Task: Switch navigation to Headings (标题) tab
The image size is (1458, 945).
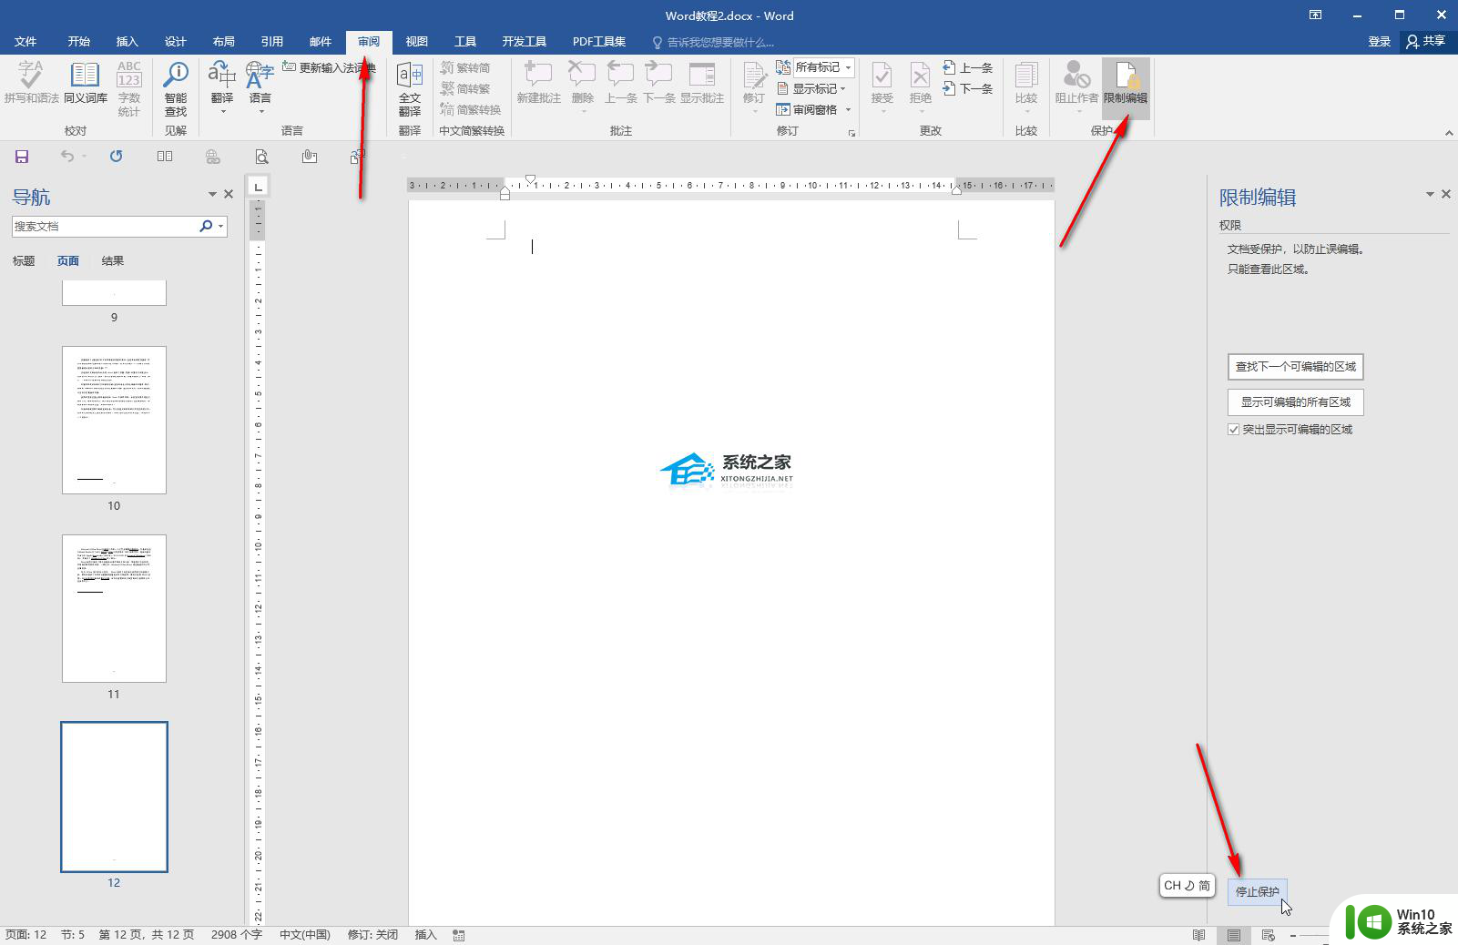Action: tap(24, 261)
